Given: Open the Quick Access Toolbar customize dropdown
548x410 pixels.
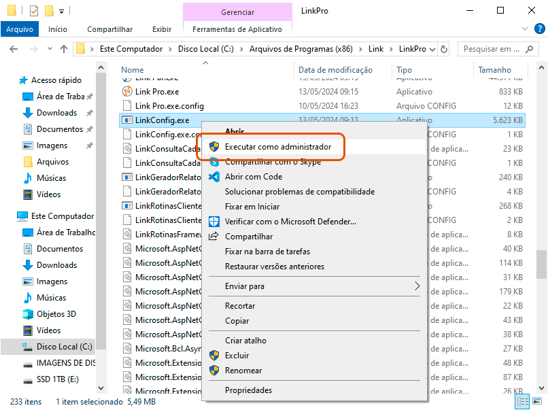Looking at the screenshot, I should [61, 11].
